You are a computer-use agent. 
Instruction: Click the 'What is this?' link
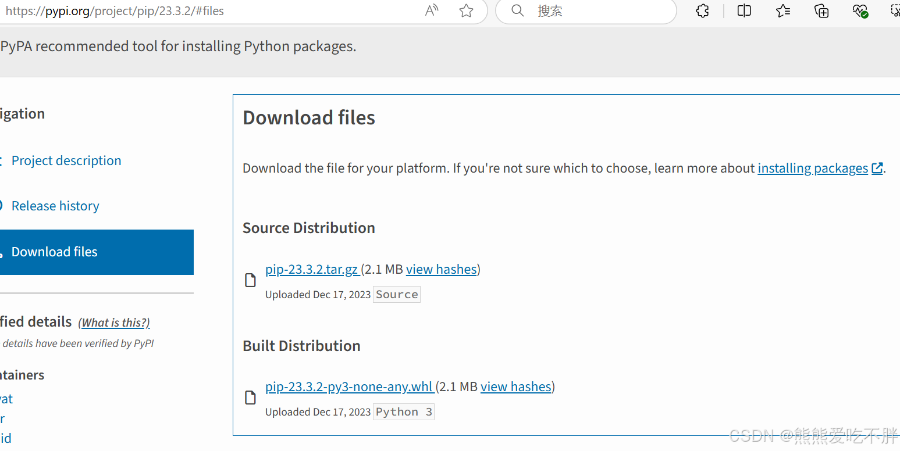pyautogui.click(x=114, y=323)
